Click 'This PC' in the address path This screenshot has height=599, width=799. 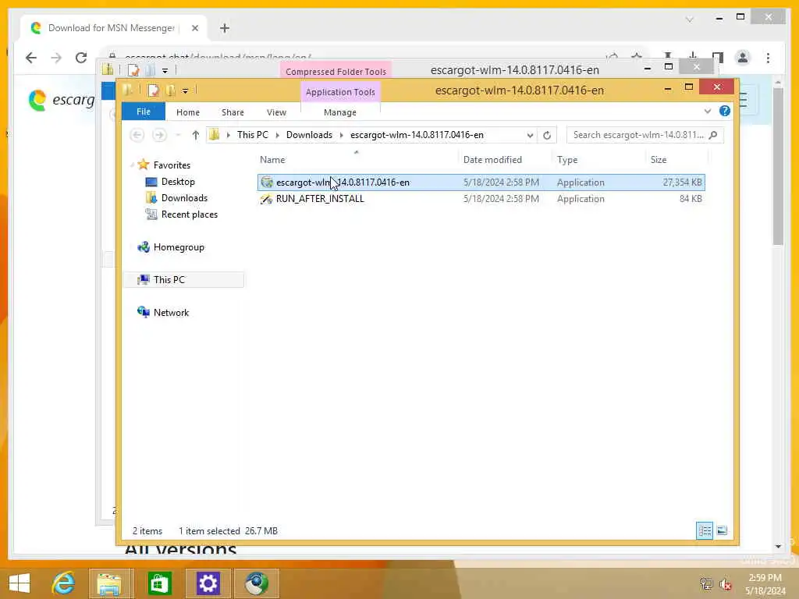pyautogui.click(x=252, y=135)
